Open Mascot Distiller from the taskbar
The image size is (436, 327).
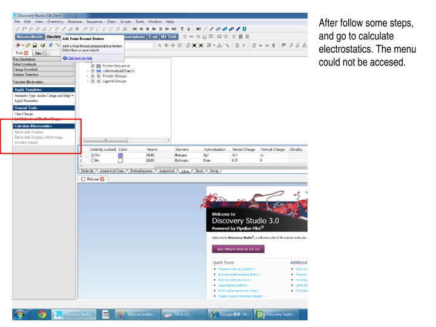click(137, 314)
